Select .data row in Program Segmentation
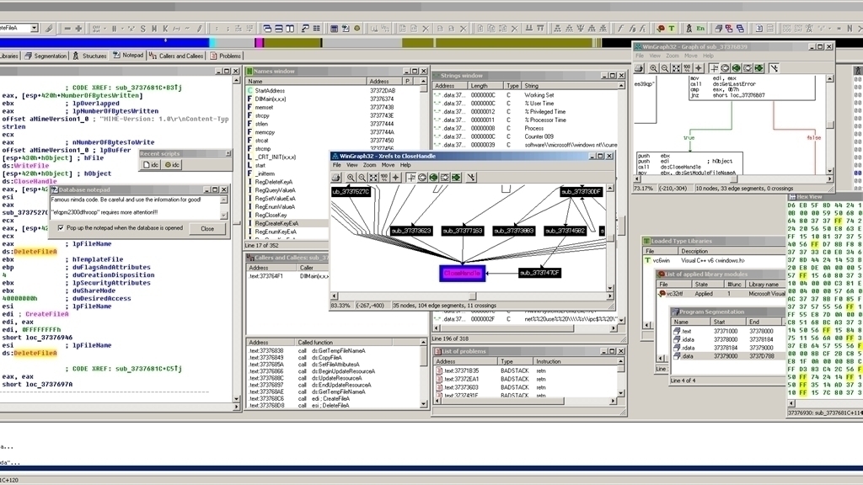This screenshot has width=863, height=485. coord(728,356)
